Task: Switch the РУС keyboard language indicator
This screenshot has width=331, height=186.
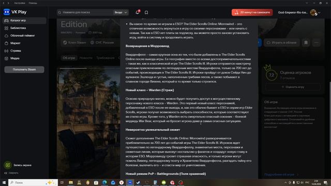Action: (307, 182)
